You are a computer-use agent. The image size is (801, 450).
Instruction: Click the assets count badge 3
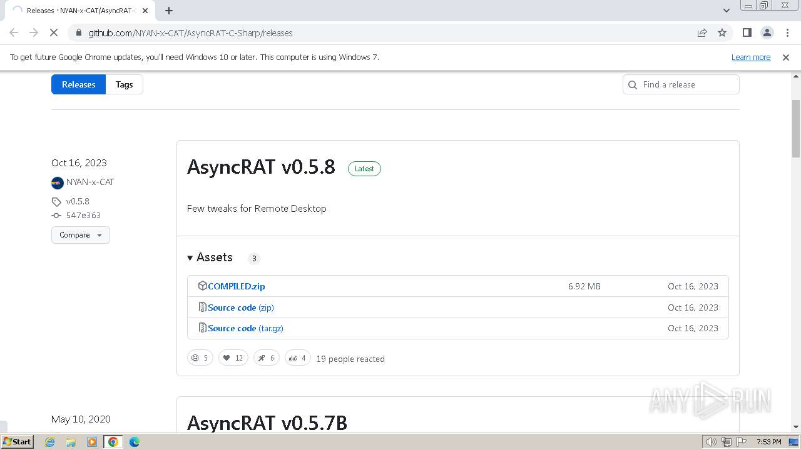click(x=254, y=258)
